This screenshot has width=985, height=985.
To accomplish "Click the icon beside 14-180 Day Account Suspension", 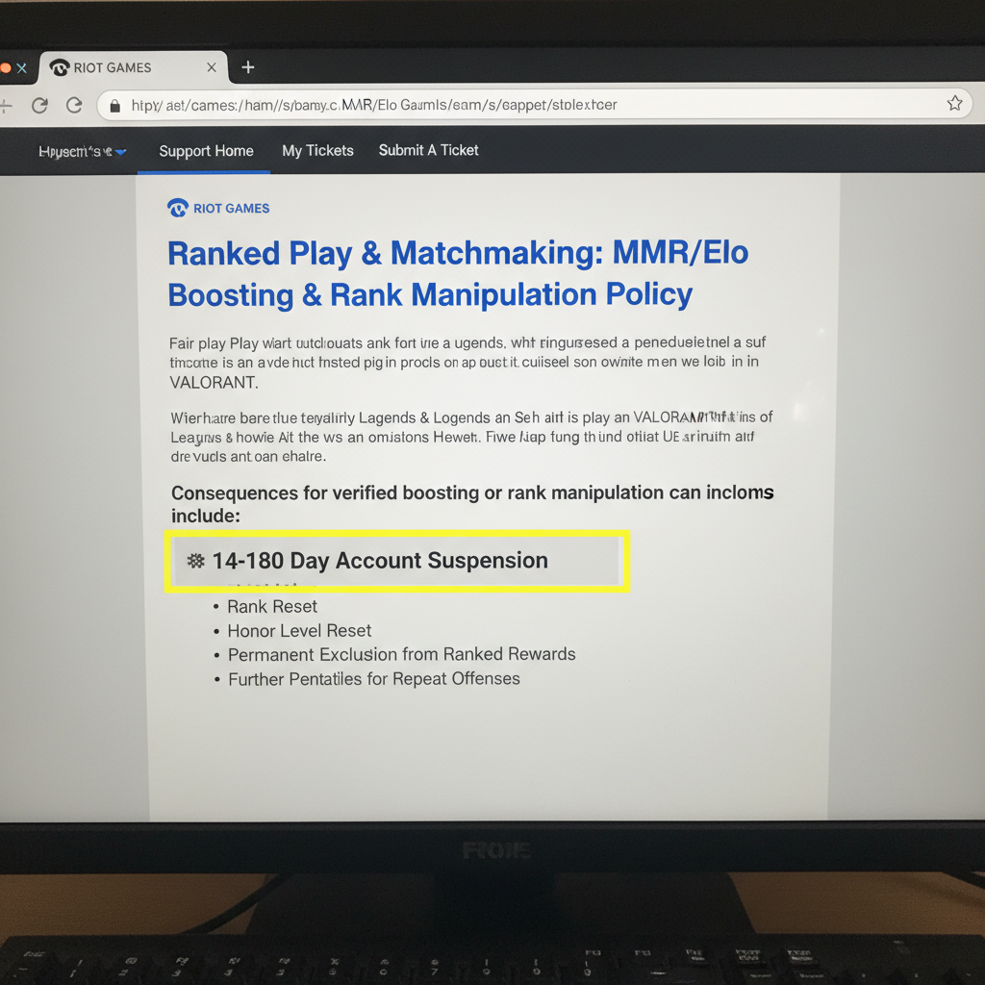I will (196, 561).
